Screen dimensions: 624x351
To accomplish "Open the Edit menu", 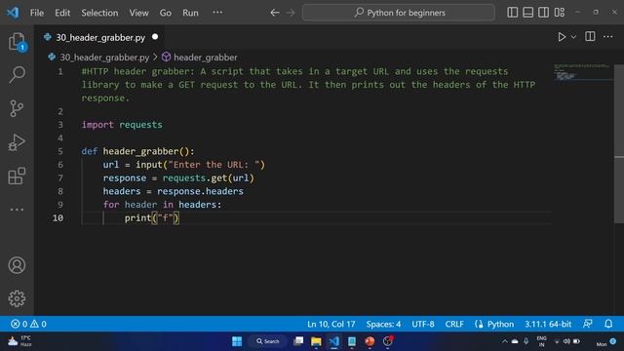I will coord(62,13).
